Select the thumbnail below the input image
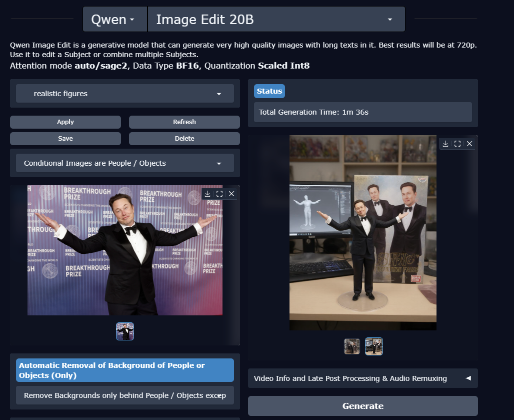 point(125,331)
